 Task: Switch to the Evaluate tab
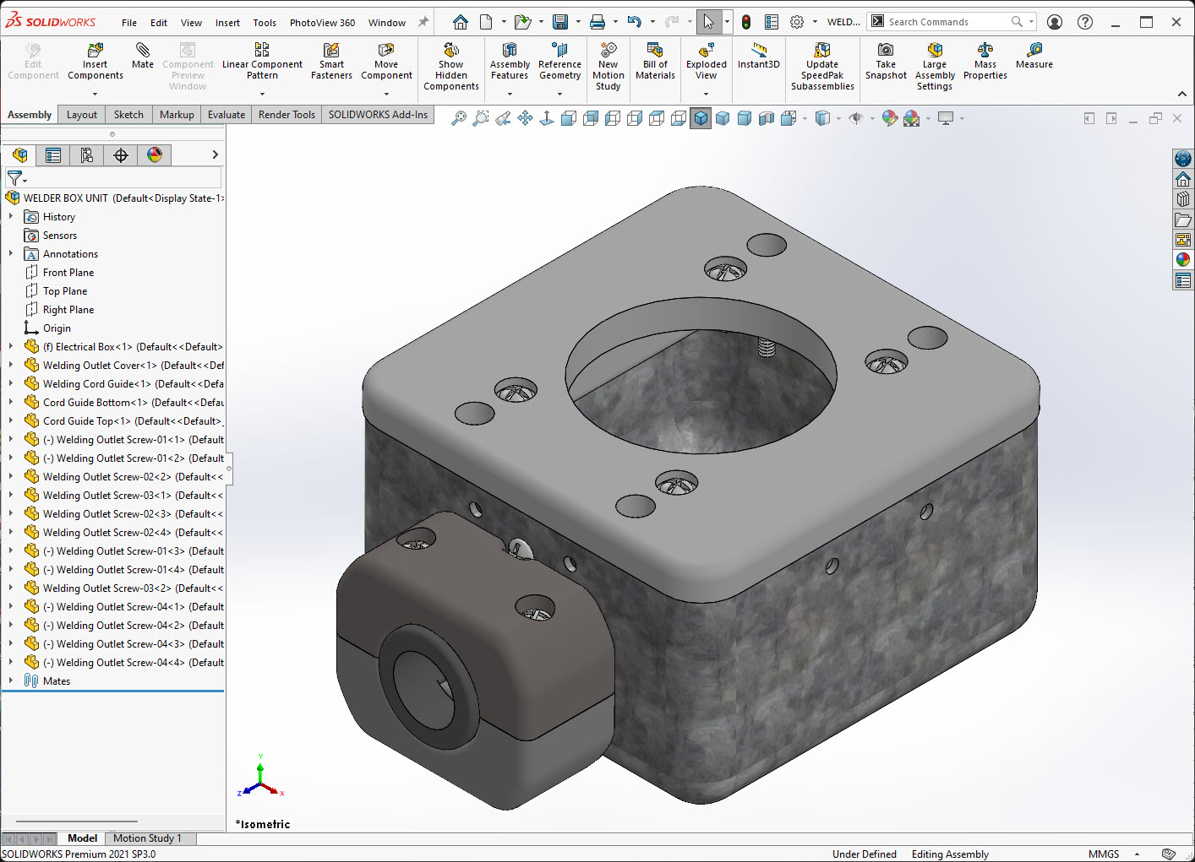[226, 115]
